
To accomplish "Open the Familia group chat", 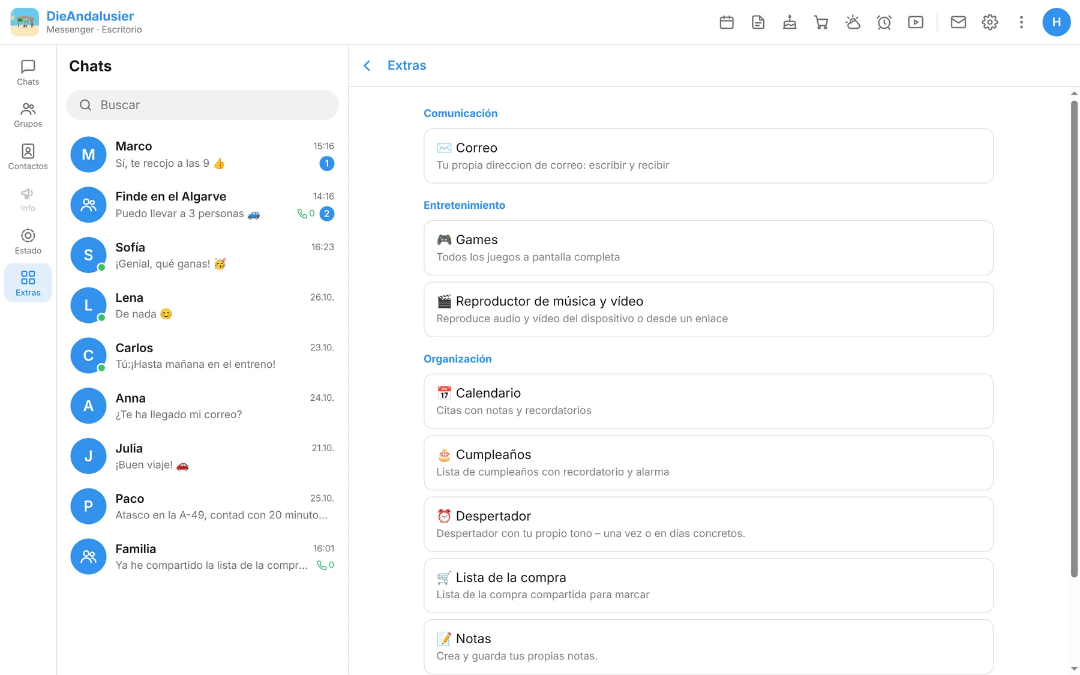I will (x=202, y=557).
